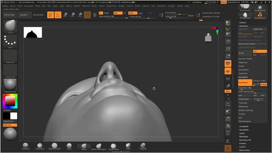
Task: Click the QuickSave button
Action: [x=197, y=2]
